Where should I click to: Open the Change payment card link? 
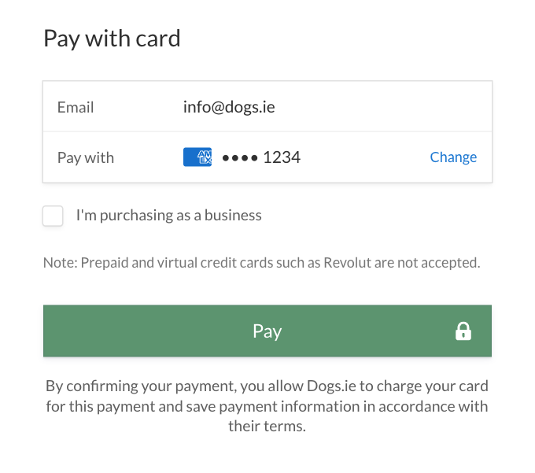[453, 157]
